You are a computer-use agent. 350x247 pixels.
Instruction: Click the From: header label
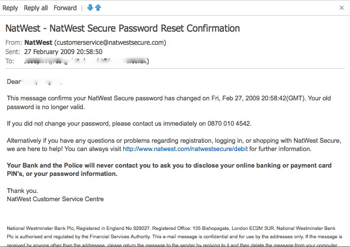[13, 42]
